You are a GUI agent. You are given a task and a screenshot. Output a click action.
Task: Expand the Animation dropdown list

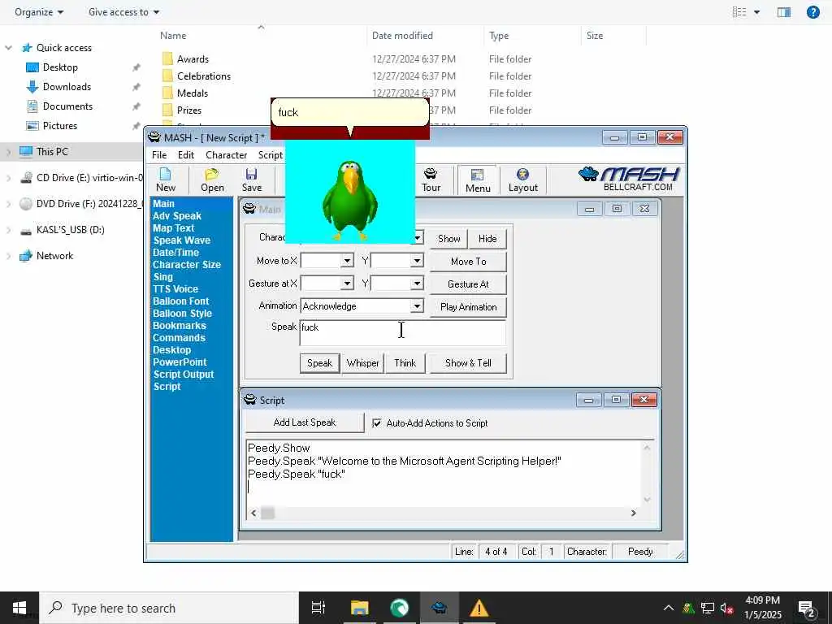click(x=417, y=306)
